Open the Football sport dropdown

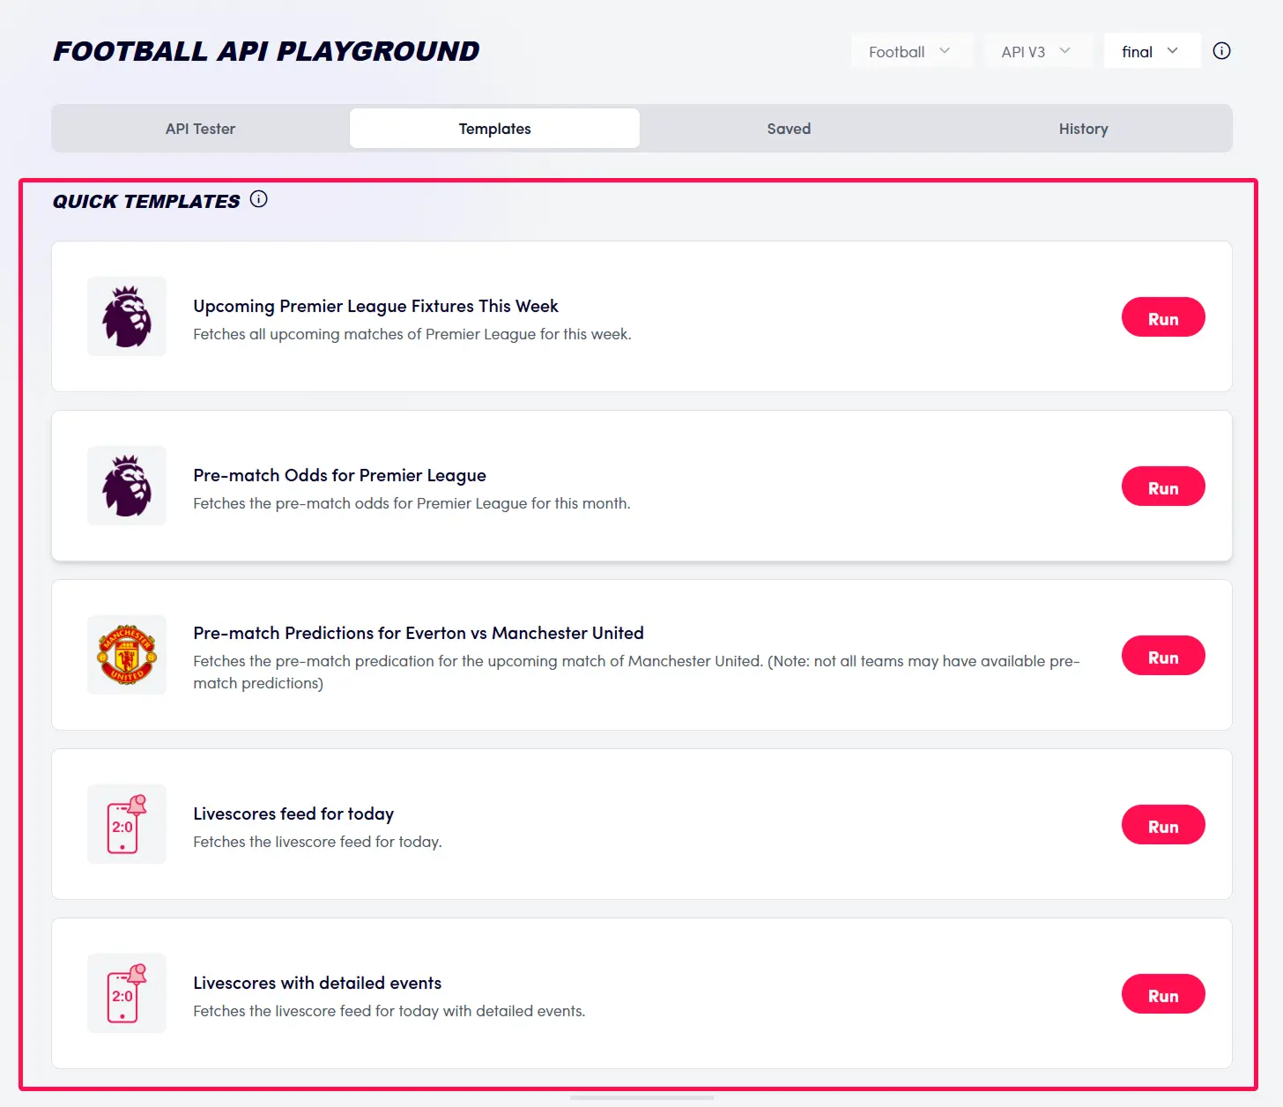[x=910, y=51]
